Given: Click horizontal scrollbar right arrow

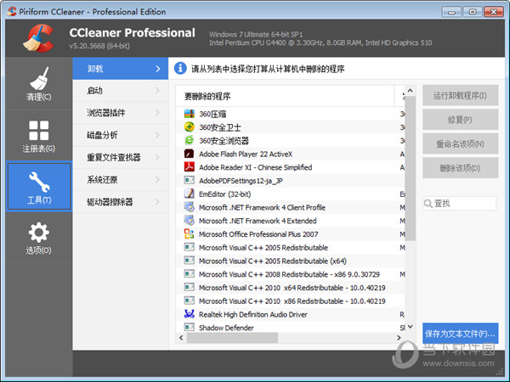Looking at the screenshot, I should click(x=399, y=338).
